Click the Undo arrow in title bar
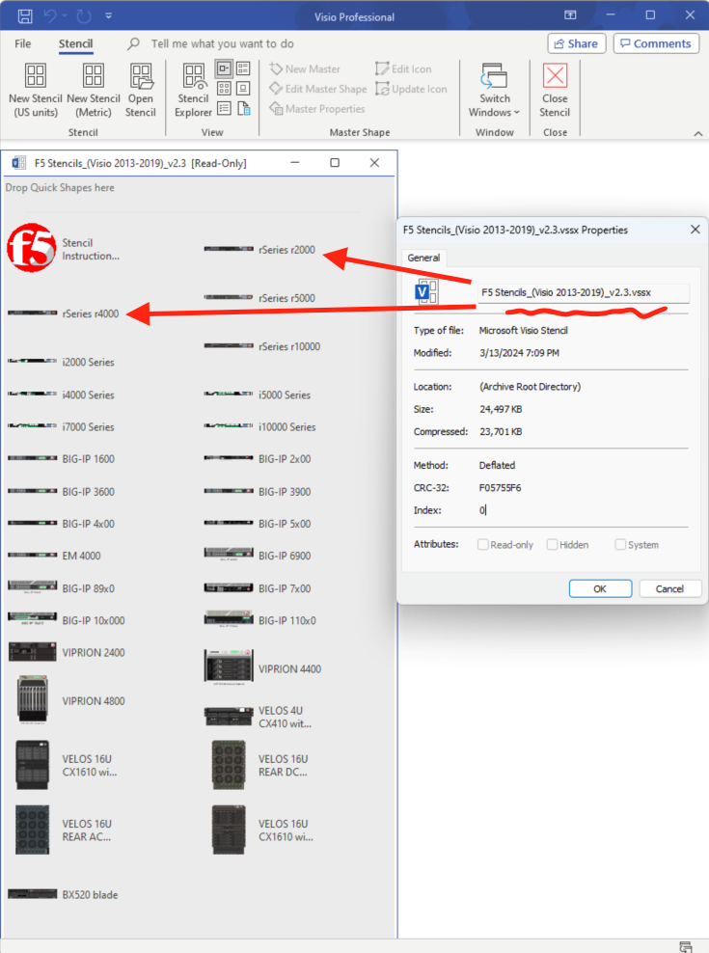This screenshot has height=953, width=709. (x=50, y=16)
